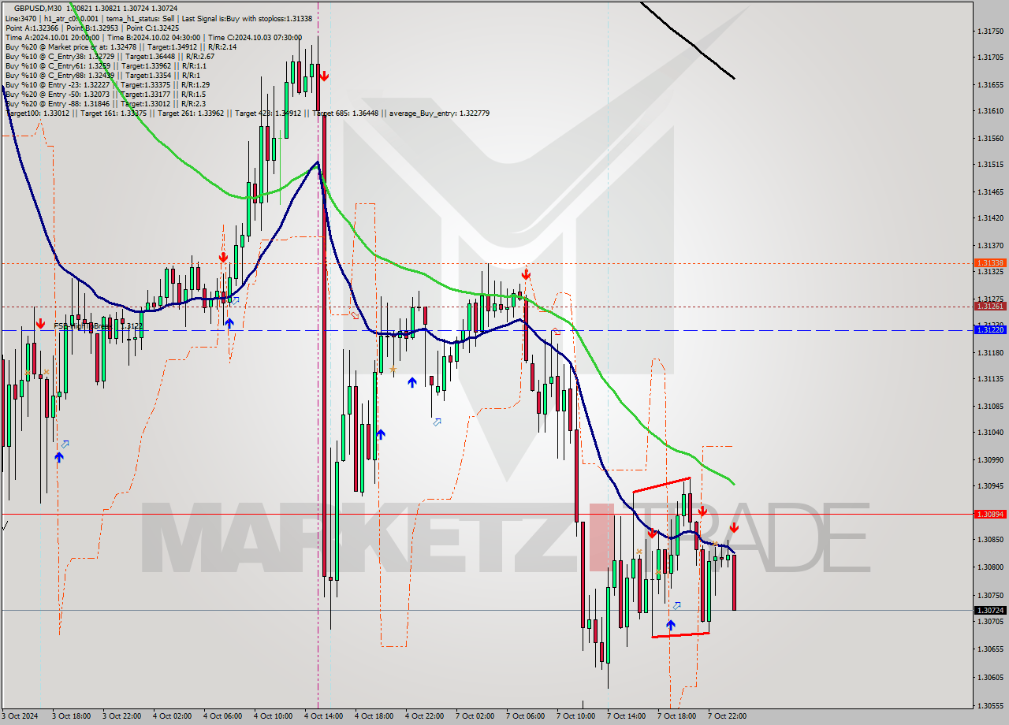Click the '4 Oct 22:00' time axis label

(x=424, y=716)
